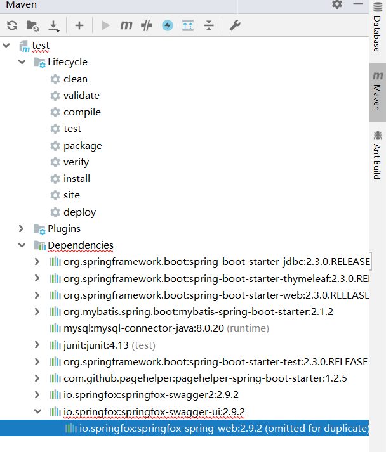Reload all Maven projects
Viewport: 386px width, 452px height.
click(x=12, y=25)
